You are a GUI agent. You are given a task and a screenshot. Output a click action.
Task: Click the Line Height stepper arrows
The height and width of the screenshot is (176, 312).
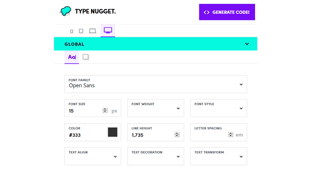tap(177, 135)
